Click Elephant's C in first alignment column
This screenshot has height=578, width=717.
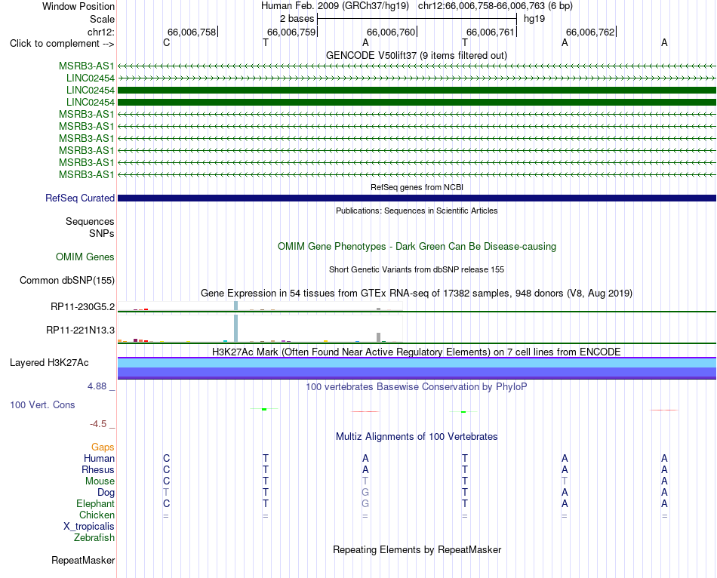tap(167, 503)
